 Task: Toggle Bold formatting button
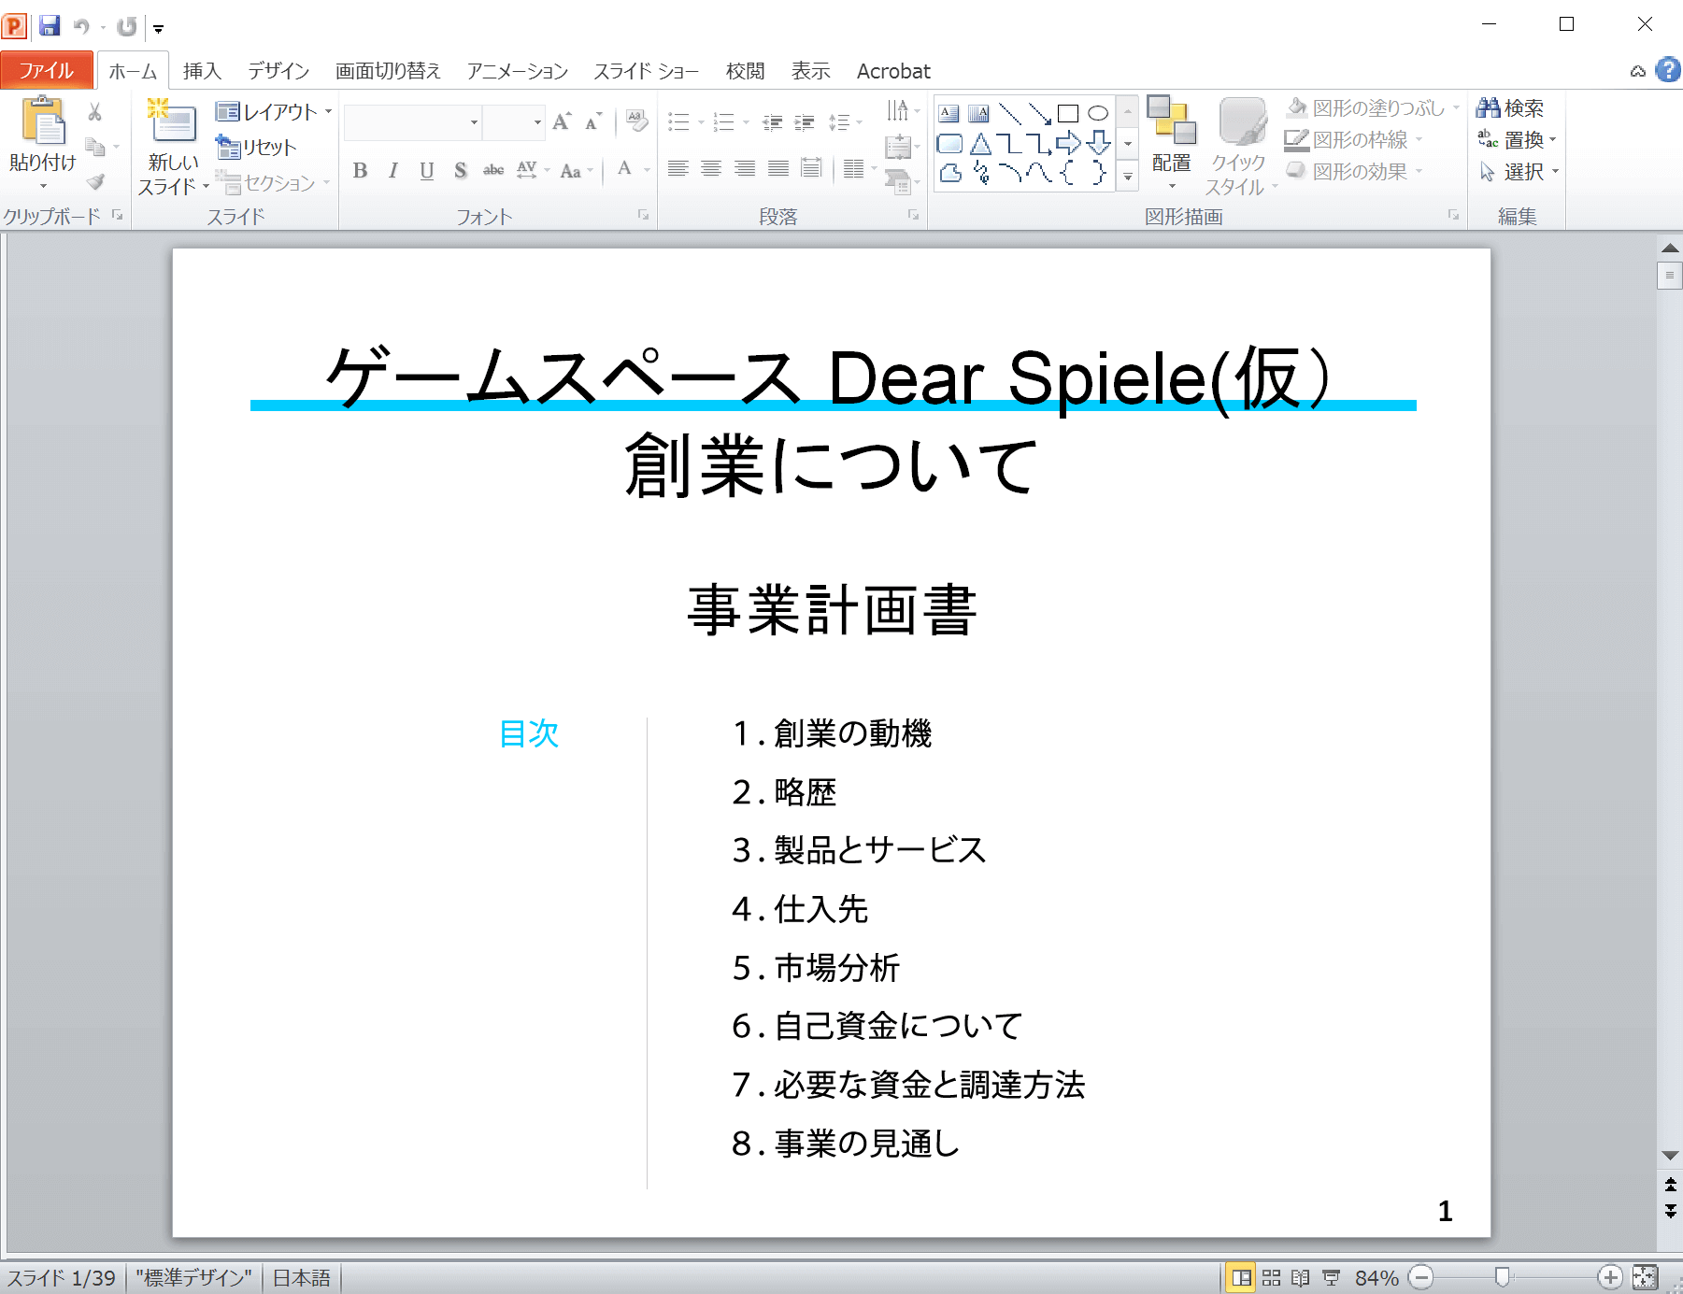point(360,170)
